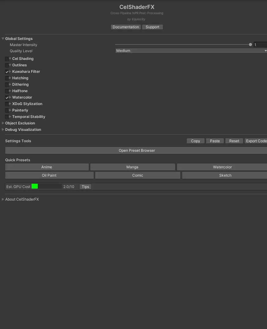Expand the Painterly foldout arrow
Screen dimensions: 267x329
pyautogui.click(x=10, y=110)
